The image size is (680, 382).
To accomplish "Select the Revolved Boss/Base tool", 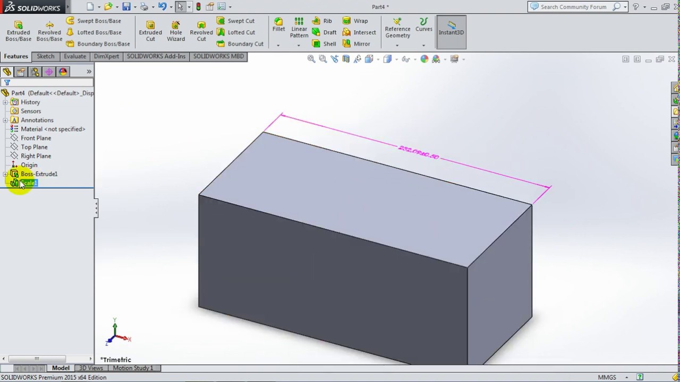I will click(49, 31).
